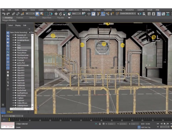This screenshot has width=172, height=138.
Task: Click the time slider showing 0 / 100
Action: [x=12, y=116]
